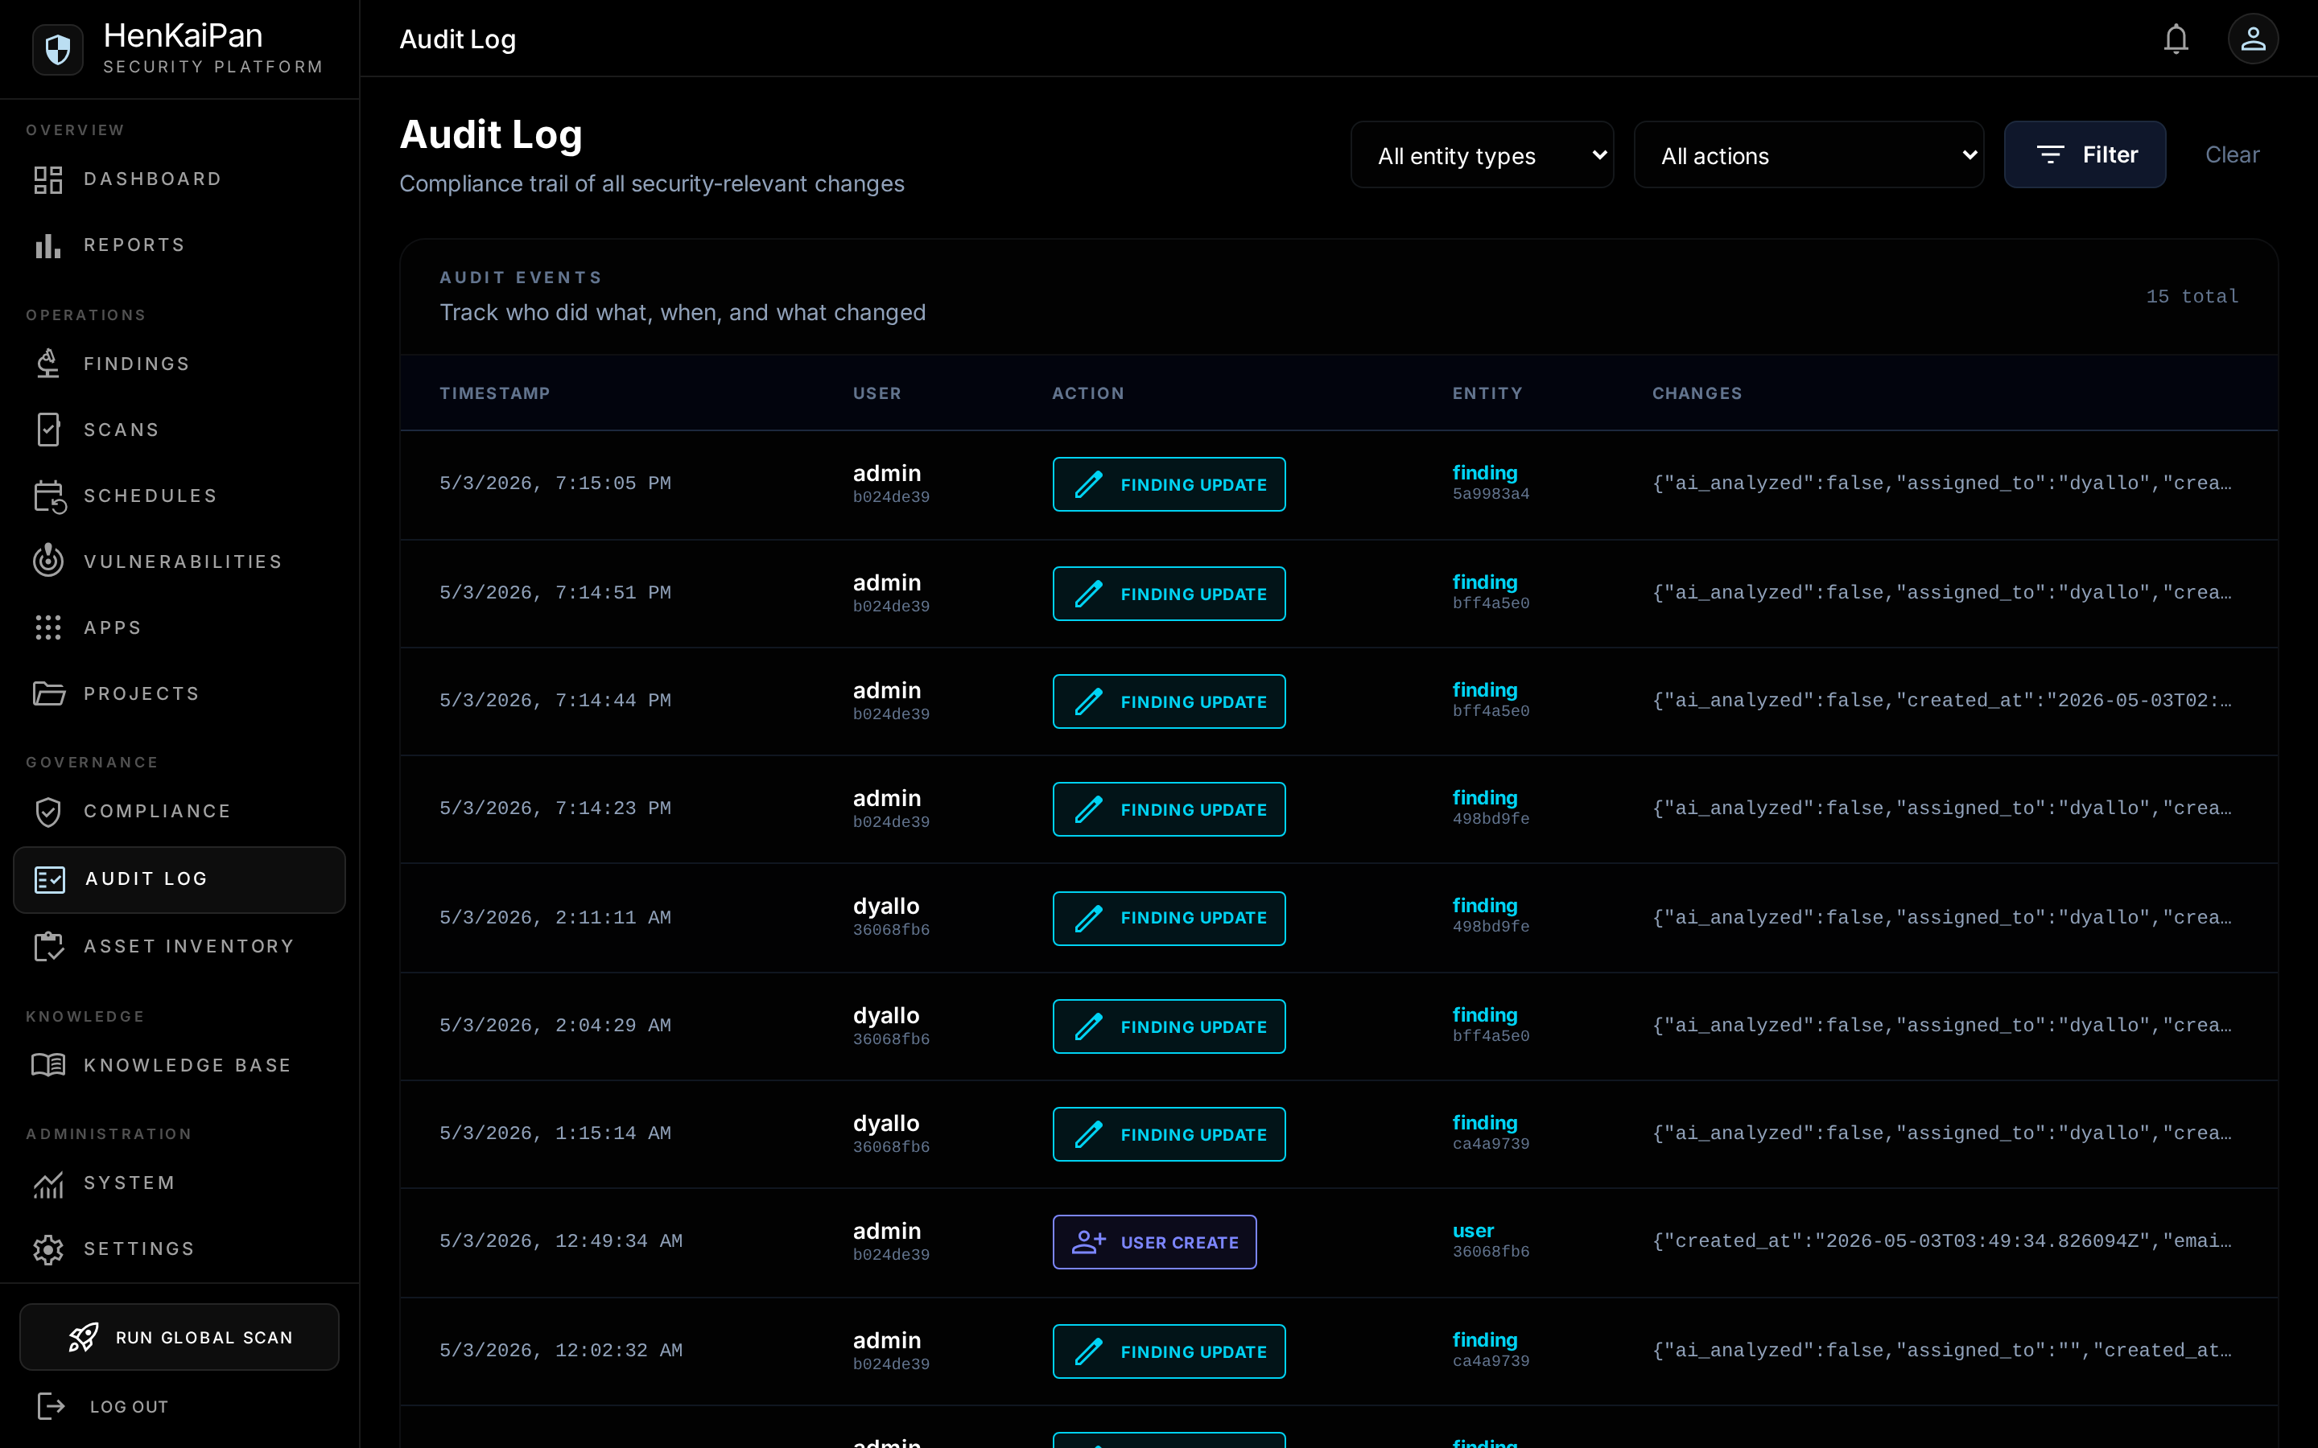
Task: Open notifications bell icon
Action: coord(2176,39)
